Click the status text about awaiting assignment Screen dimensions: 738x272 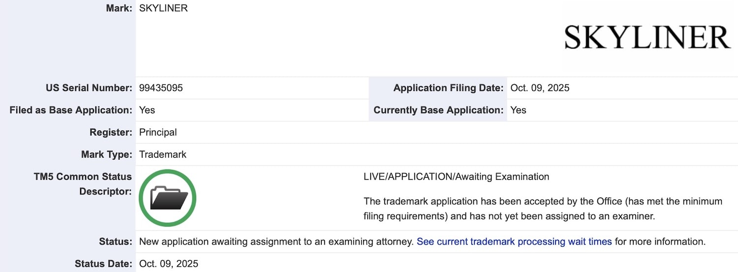pos(276,242)
